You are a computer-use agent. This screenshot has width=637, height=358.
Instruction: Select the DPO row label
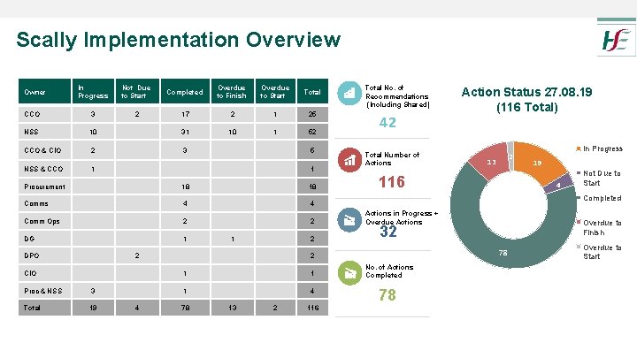(32, 255)
